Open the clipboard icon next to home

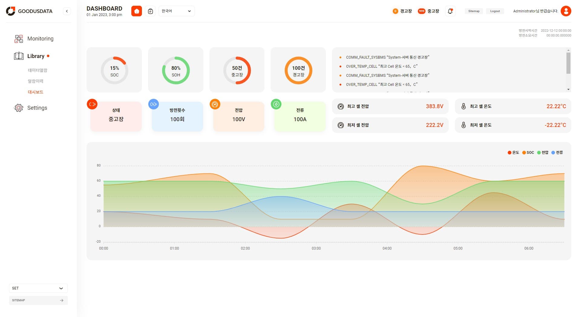(150, 11)
